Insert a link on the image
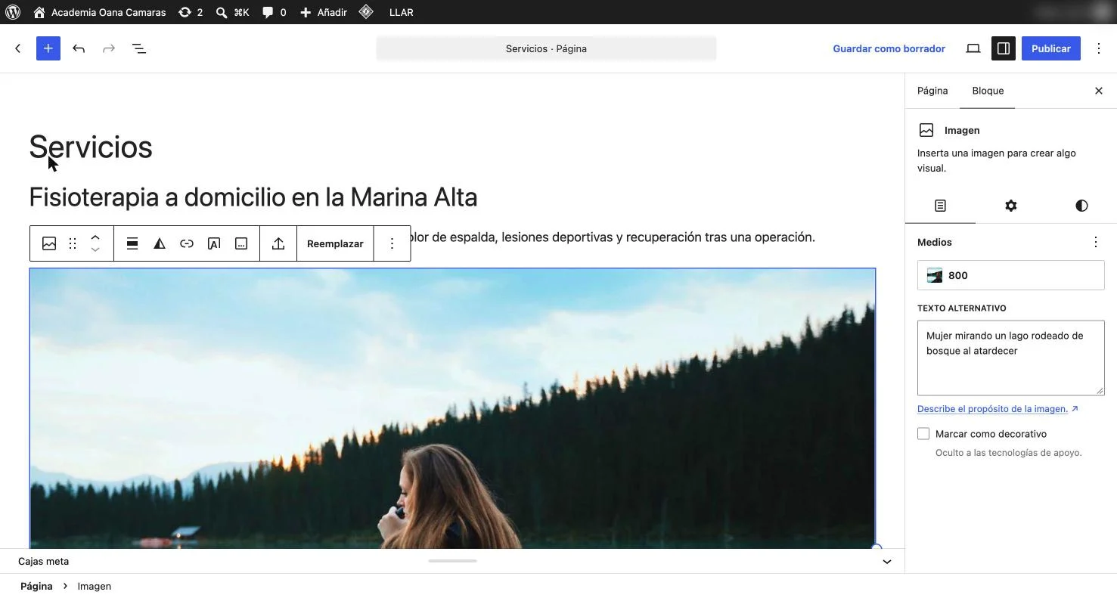This screenshot has width=1117, height=598. point(187,243)
